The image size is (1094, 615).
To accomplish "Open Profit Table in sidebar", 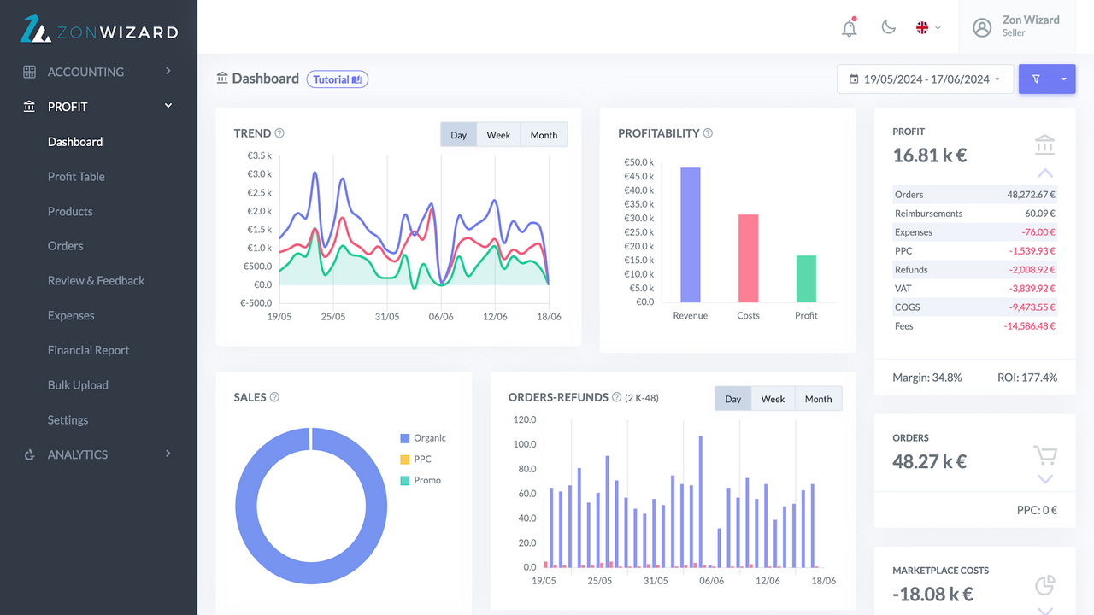I will coord(76,177).
